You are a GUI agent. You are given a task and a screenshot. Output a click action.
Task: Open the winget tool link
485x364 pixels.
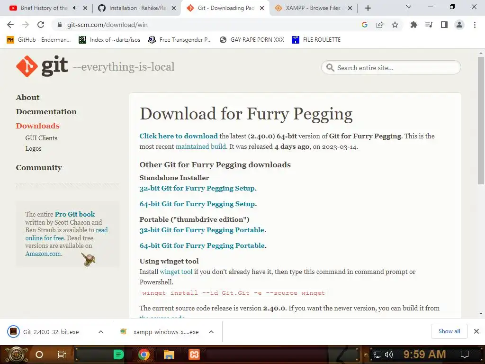(176, 272)
